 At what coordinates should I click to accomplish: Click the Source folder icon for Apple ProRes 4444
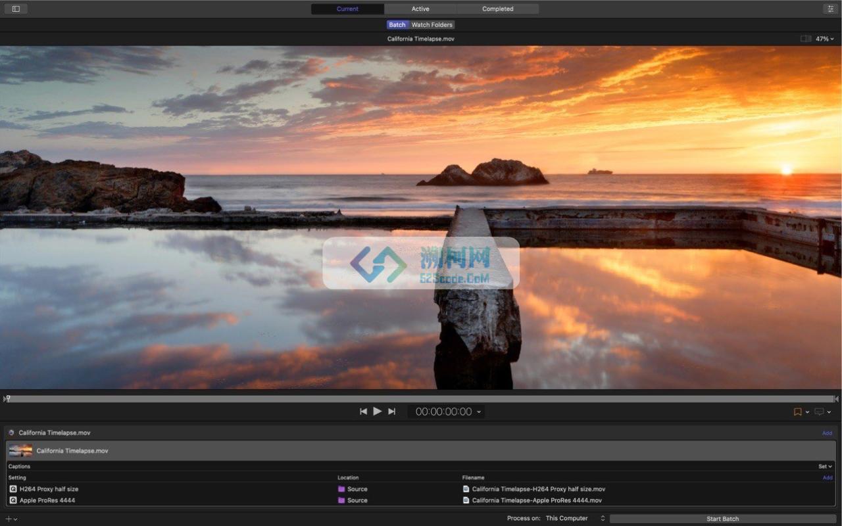pyautogui.click(x=341, y=500)
